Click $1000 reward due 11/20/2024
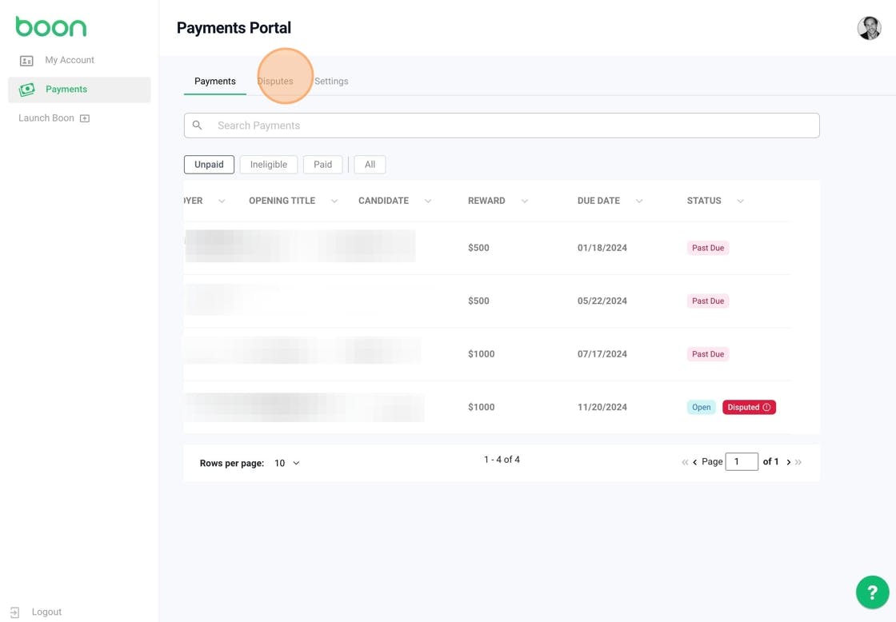The height and width of the screenshot is (622, 896). click(481, 407)
